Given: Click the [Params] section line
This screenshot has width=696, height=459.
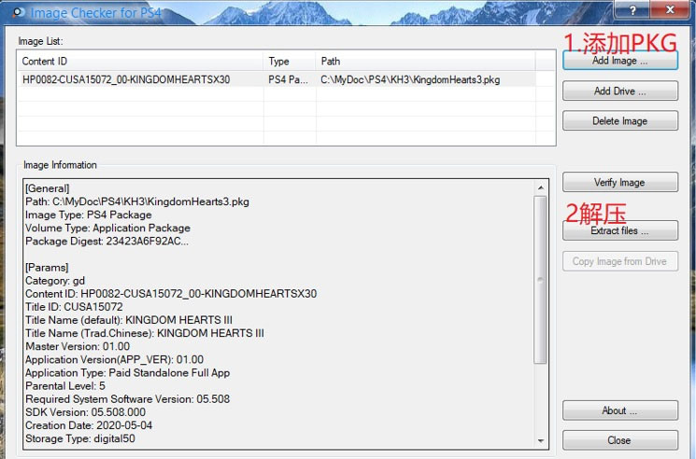Looking at the screenshot, I should [47, 268].
